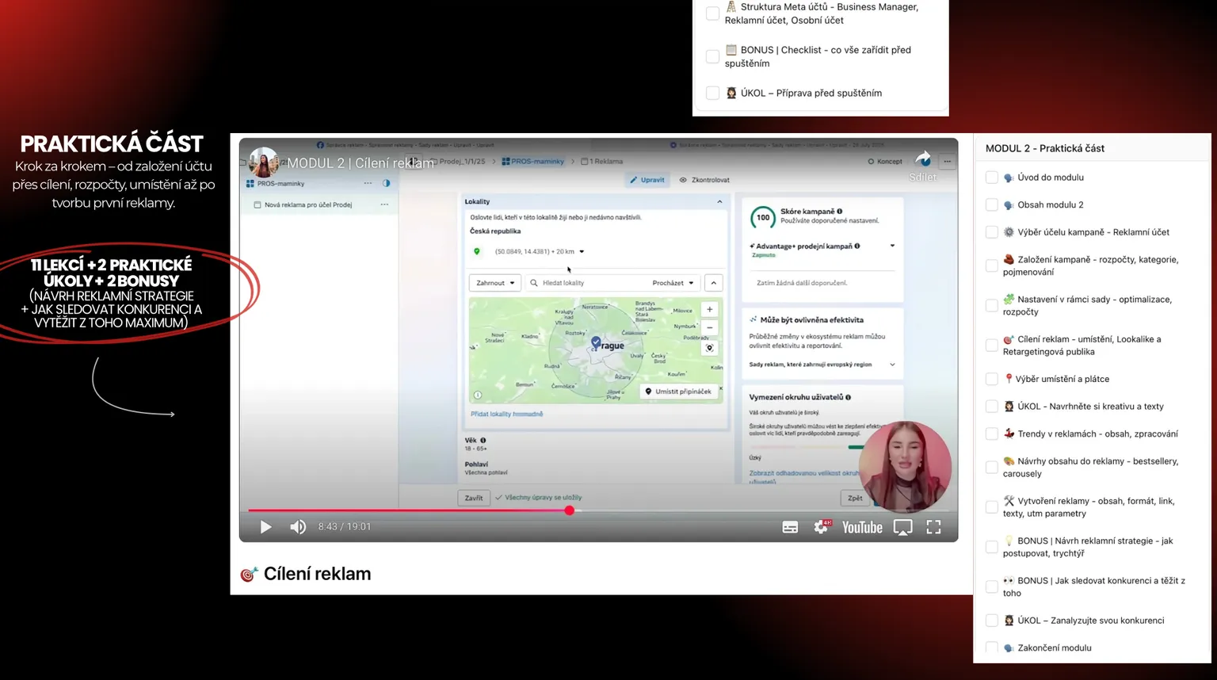Toggle video subtitles captions icon
This screenshot has width=1217, height=680.
[x=790, y=527]
